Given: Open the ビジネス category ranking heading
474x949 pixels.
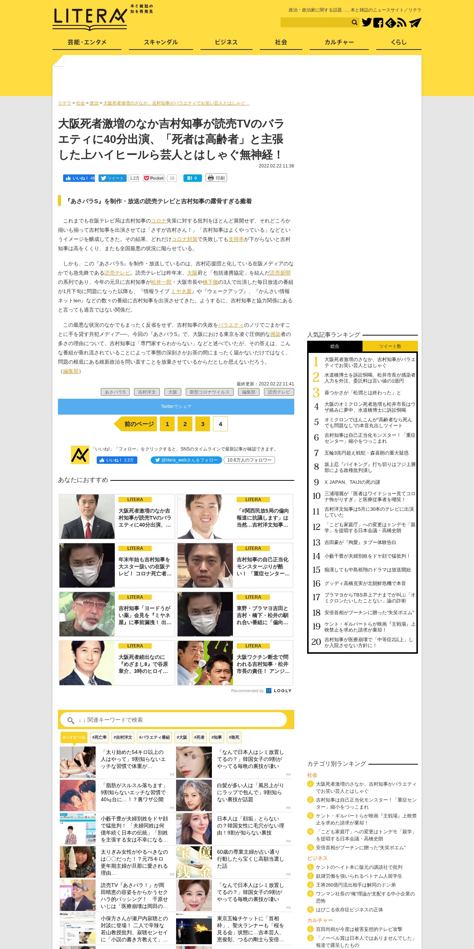Looking at the screenshot, I should (317, 858).
